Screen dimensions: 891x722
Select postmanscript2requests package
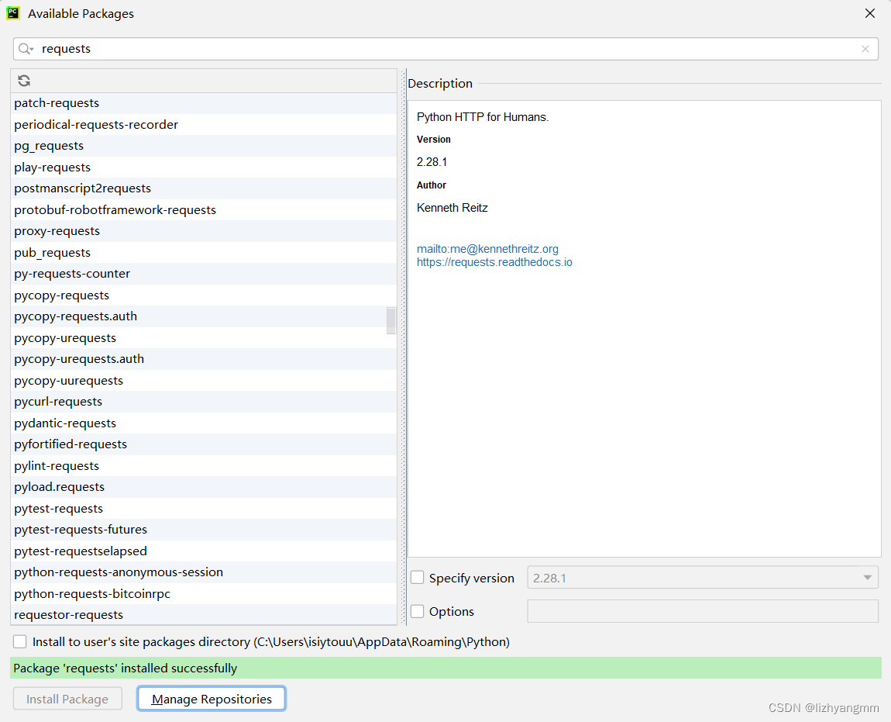pos(204,188)
